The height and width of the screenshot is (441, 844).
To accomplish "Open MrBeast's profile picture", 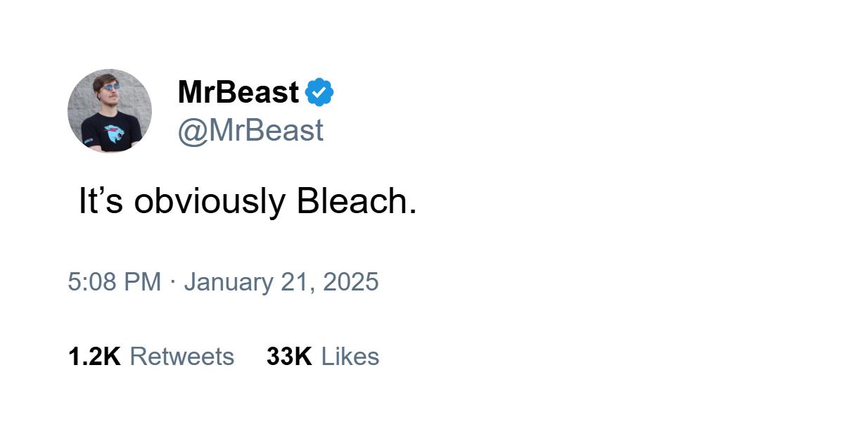I will (110, 111).
